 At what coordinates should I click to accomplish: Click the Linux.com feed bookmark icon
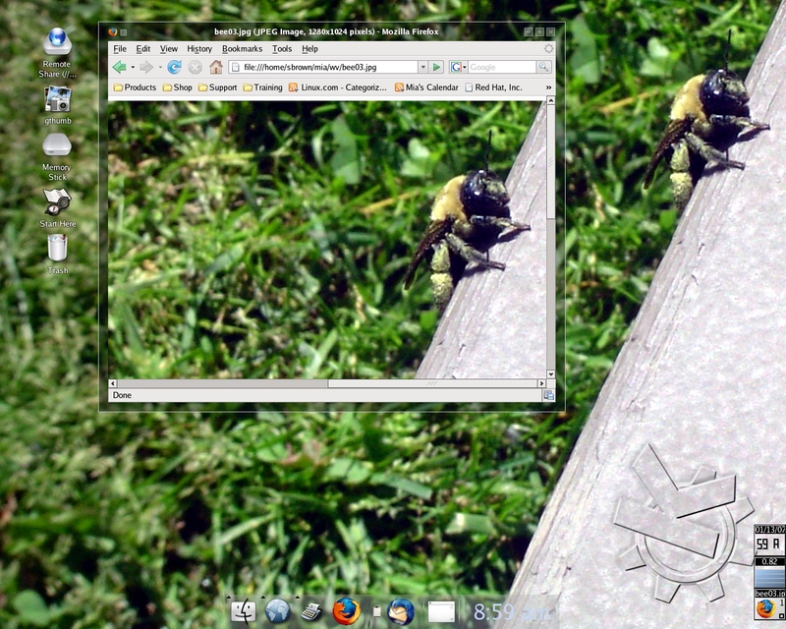293,87
